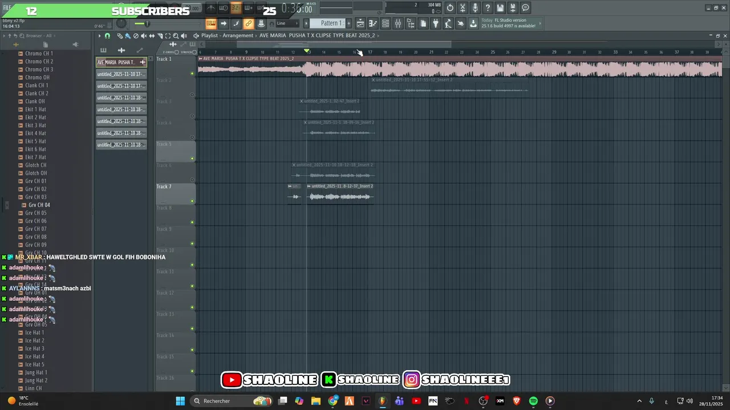Toggle the playlist magnet snap button
Image resolution: width=730 pixels, height=410 pixels.
[x=107, y=36]
